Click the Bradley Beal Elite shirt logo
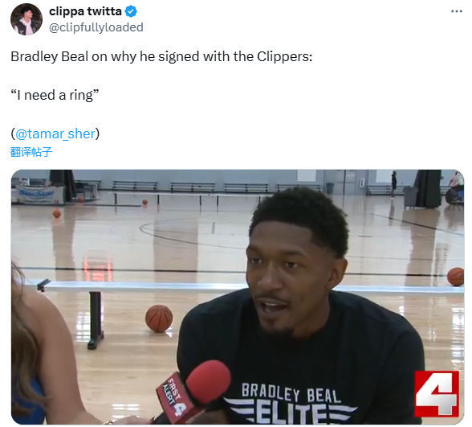472x427 pixels. tap(291, 404)
